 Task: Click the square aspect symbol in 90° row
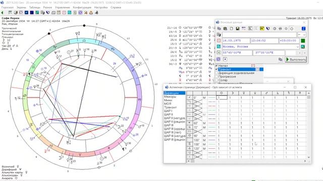[x=190, y=136]
